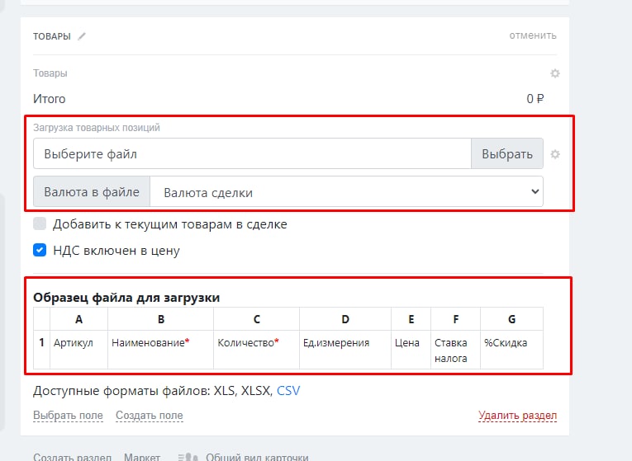632x461 pixels.
Task: Open Маркет link at the bottom
Action: [x=142, y=457]
